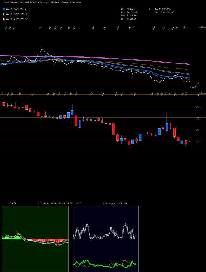Click the ADX panel title label
The width and height of the screenshot is (206, 272).
coord(78,203)
